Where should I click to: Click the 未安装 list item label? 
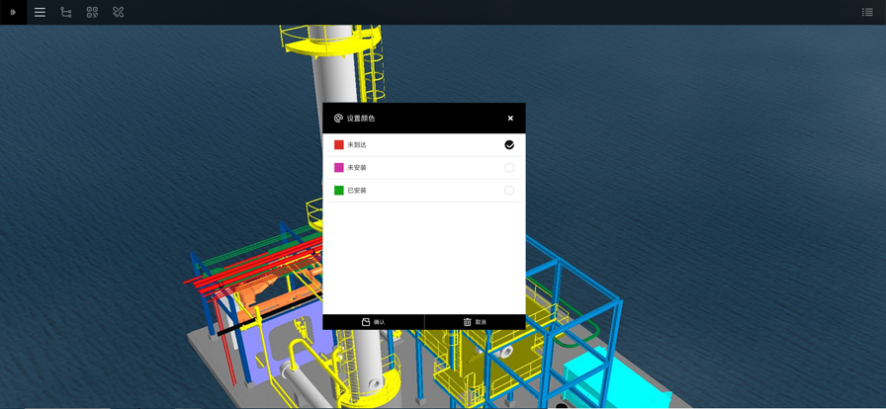(x=357, y=168)
